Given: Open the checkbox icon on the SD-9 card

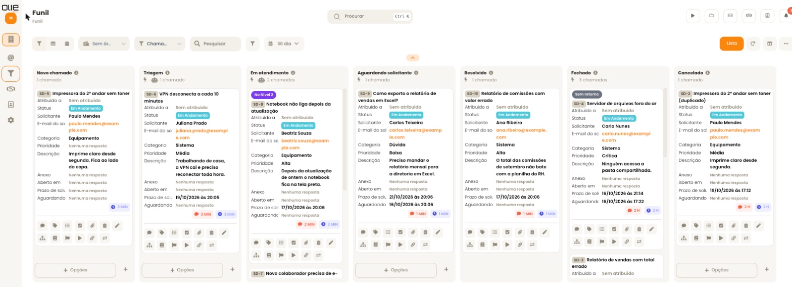Looking at the screenshot, I should (401, 232).
